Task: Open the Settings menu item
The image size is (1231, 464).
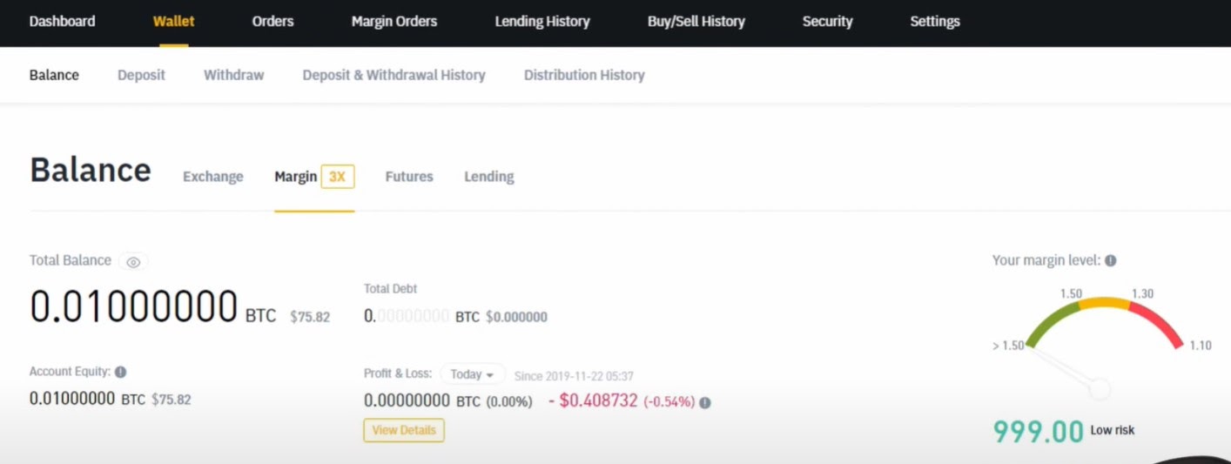Action: tap(935, 21)
